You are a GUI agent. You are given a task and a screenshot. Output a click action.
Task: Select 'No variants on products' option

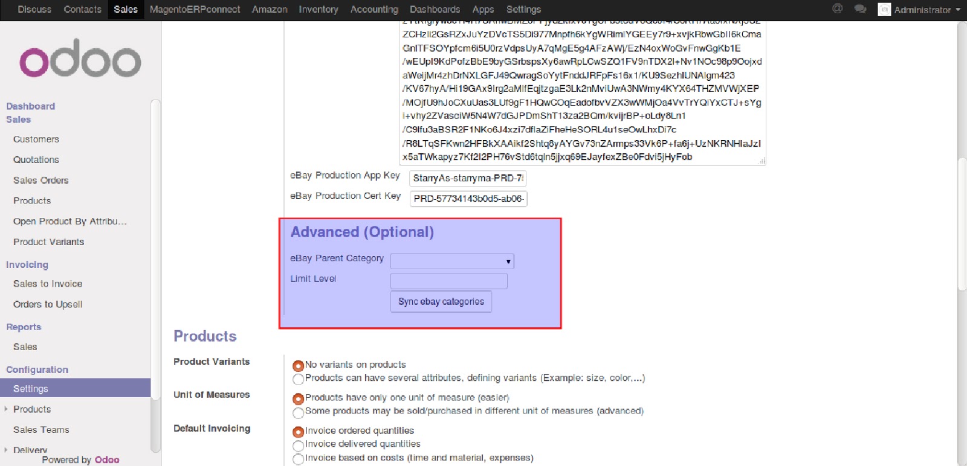point(298,366)
